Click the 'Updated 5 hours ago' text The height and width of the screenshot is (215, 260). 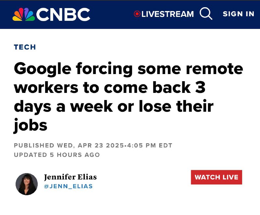click(x=57, y=155)
